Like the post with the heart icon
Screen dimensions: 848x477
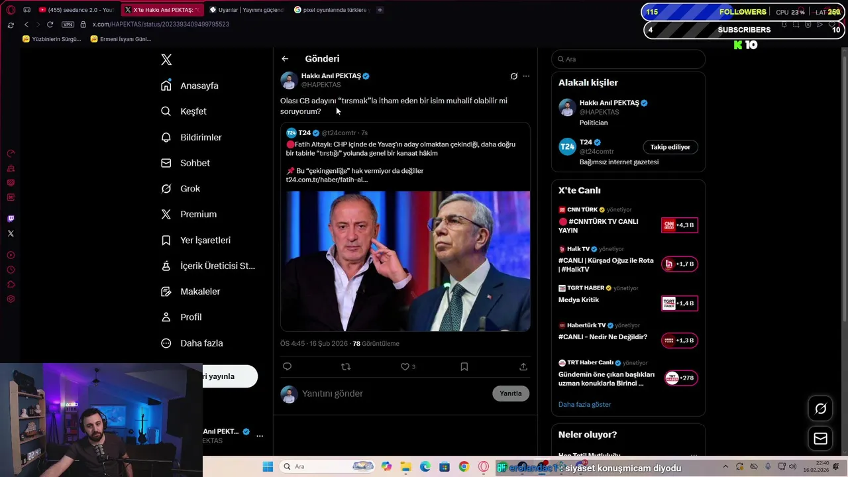click(405, 366)
